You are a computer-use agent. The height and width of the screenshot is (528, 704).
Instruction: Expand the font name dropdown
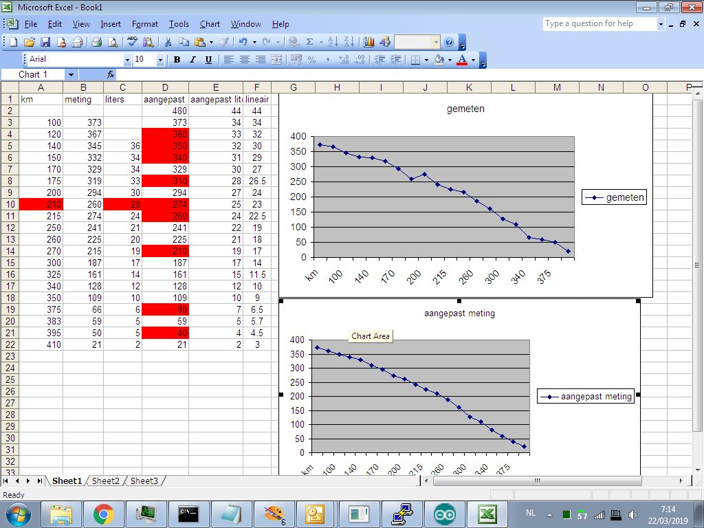point(127,60)
